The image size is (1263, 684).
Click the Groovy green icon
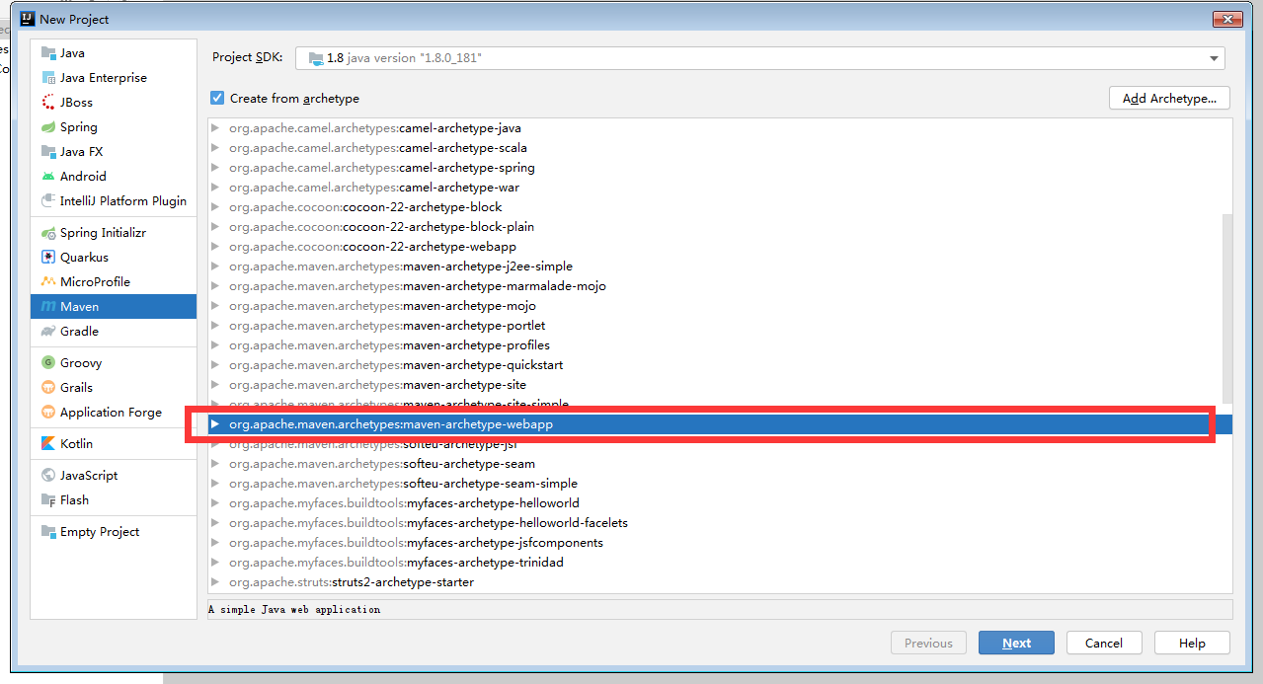pyautogui.click(x=48, y=363)
